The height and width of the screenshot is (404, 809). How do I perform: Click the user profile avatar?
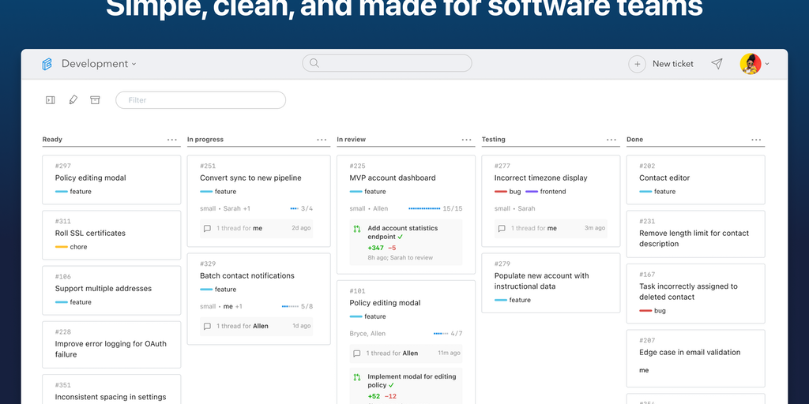[750, 64]
